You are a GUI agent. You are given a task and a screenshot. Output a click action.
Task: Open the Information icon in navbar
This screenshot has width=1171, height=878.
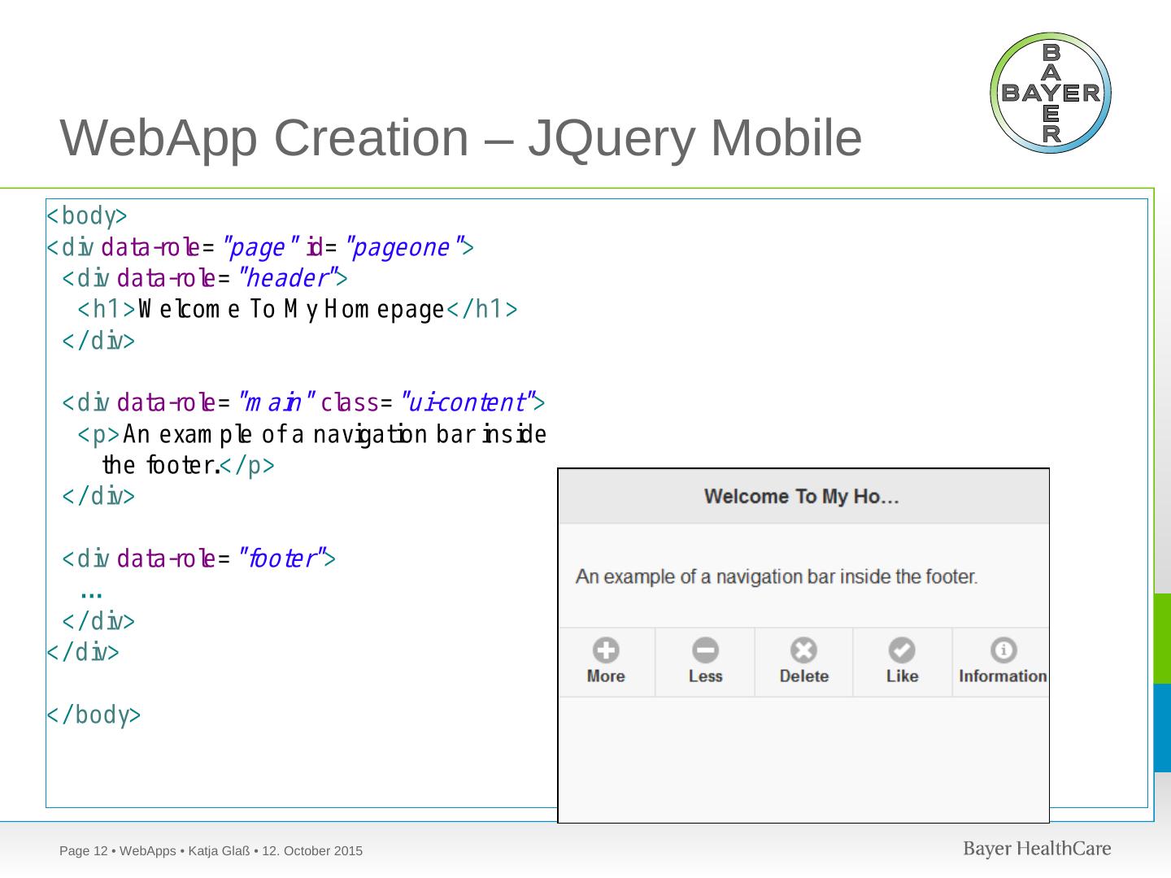1003,650
